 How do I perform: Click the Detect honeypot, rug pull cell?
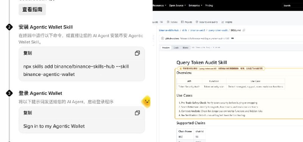(x=255, y=87)
